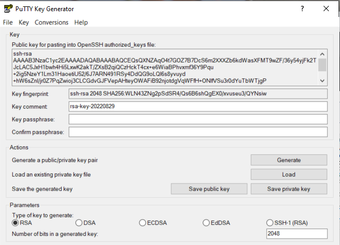Click the 'Actions' group label
This screenshot has height=245, width=340.
point(19,147)
